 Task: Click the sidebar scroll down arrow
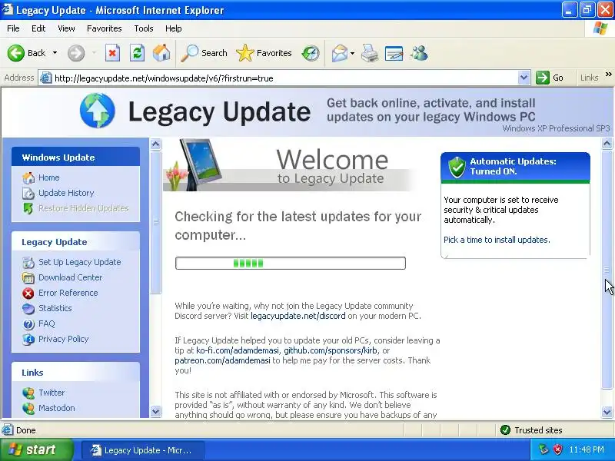[156, 412]
